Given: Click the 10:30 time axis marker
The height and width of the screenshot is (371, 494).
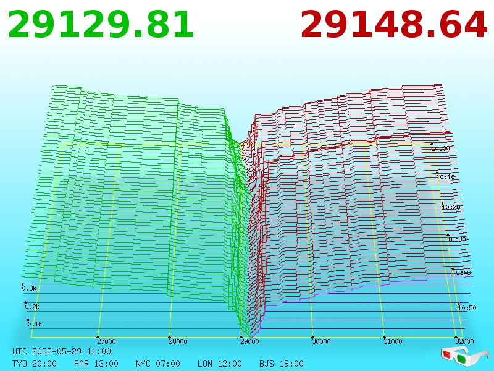Looking at the screenshot, I should (x=456, y=239).
